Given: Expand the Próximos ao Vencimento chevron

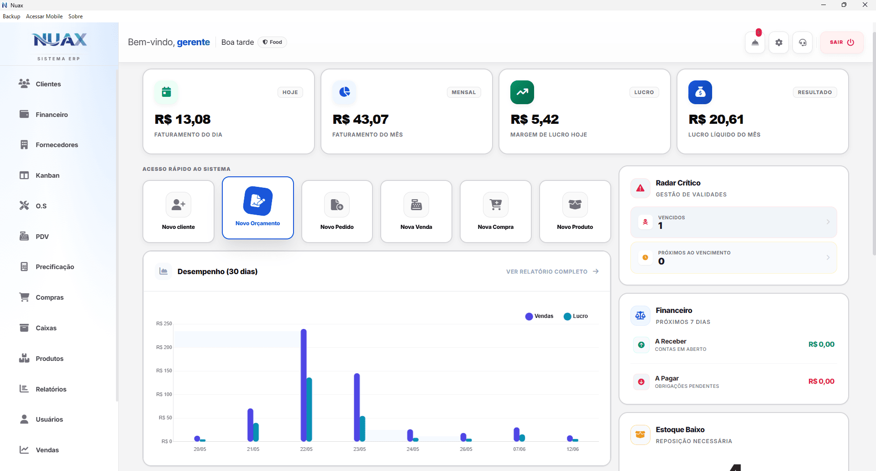Looking at the screenshot, I should coord(828,258).
